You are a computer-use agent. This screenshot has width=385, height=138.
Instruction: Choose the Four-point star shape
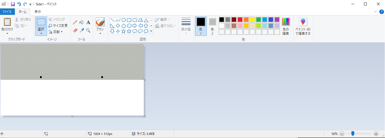click(x=118, y=31)
